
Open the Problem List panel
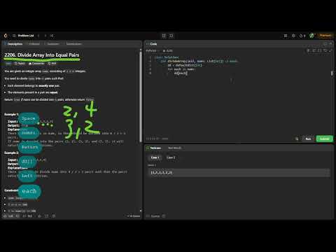(x=23, y=36)
